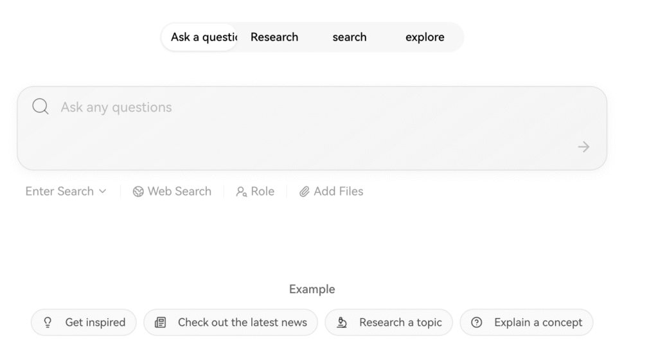Toggle the Web Search option
The width and height of the screenshot is (658, 351).
[172, 192]
